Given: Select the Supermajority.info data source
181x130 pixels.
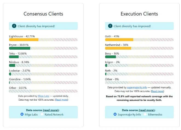Looking at the screenshot, I should [115, 114].
